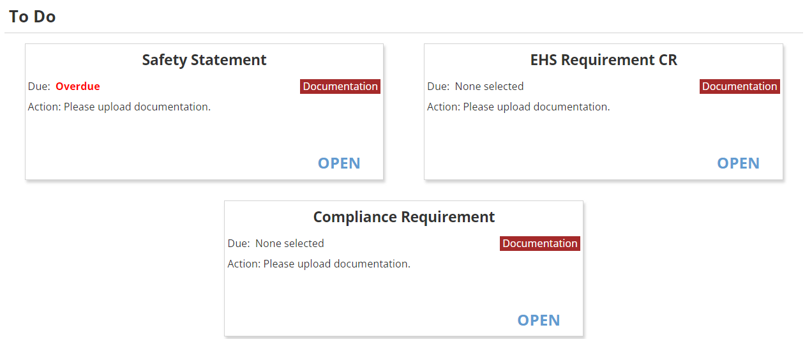Click the Due label in Compliance Requirement card
Viewport: 805px width, 339px height.
(x=238, y=243)
